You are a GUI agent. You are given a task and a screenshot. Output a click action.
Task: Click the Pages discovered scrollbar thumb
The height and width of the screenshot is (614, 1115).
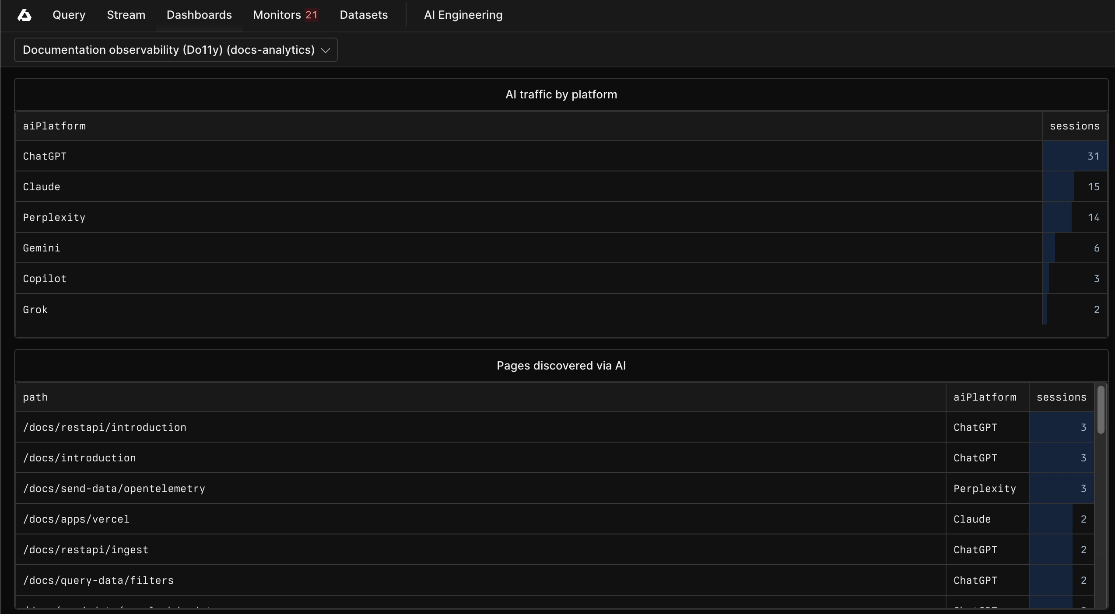tap(1101, 410)
